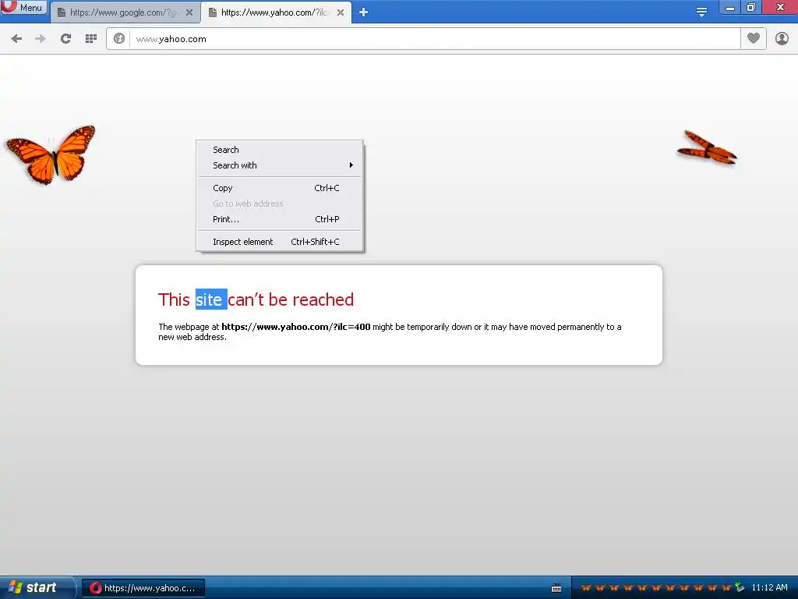Minimize the Opera window

(729, 8)
